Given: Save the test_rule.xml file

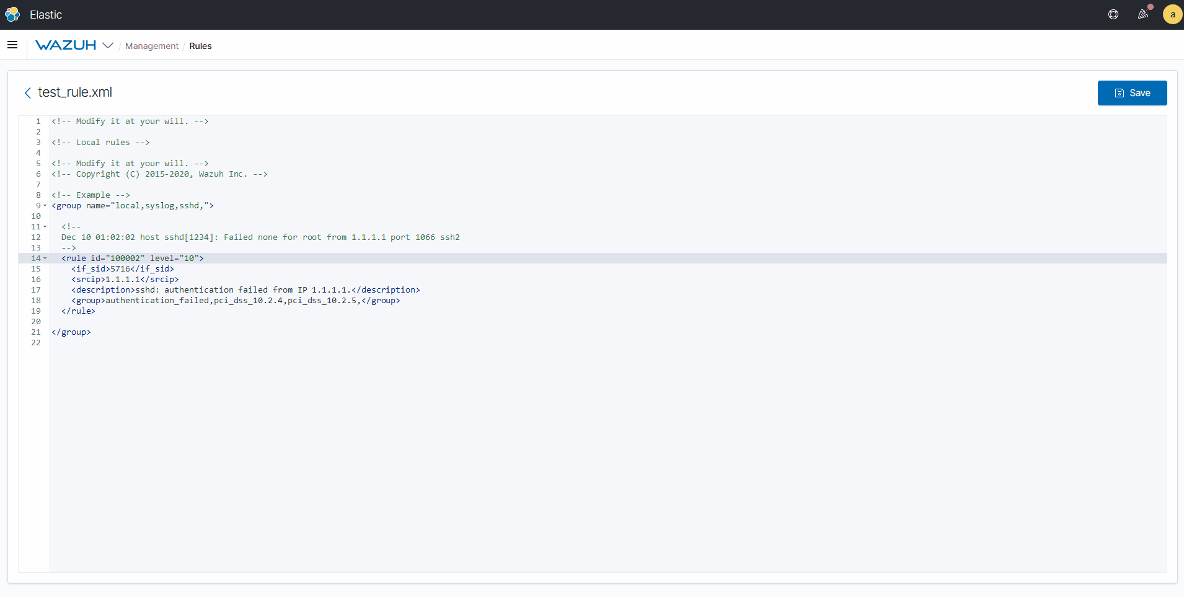Looking at the screenshot, I should click(x=1132, y=92).
